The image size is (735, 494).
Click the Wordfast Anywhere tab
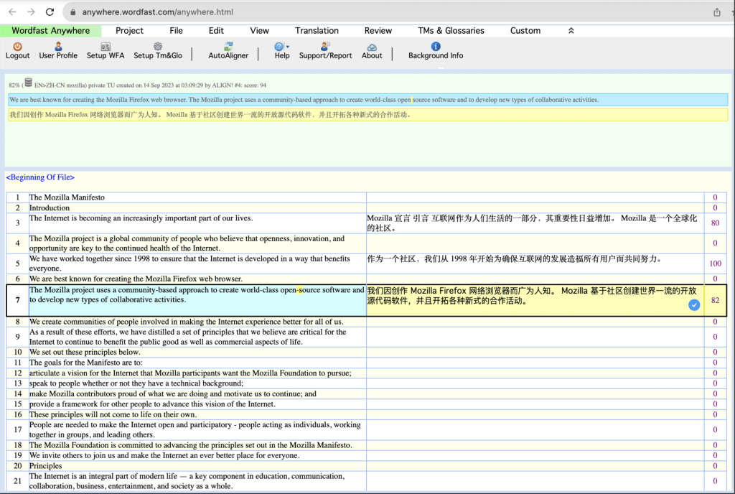point(51,31)
